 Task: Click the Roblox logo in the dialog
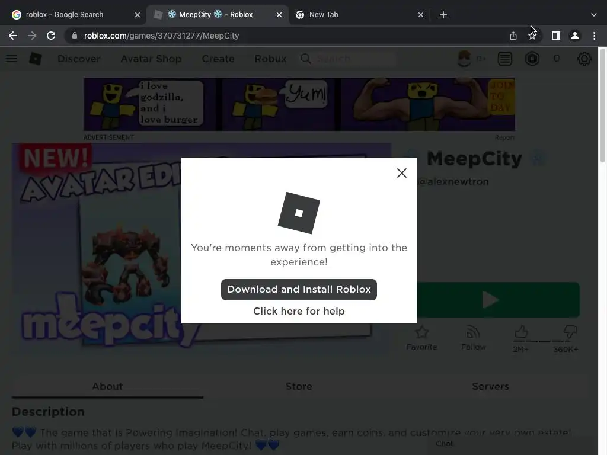pyautogui.click(x=299, y=213)
